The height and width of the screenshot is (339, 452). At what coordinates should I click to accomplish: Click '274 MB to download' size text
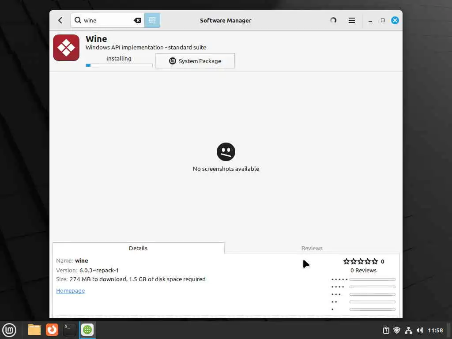[x=98, y=279]
